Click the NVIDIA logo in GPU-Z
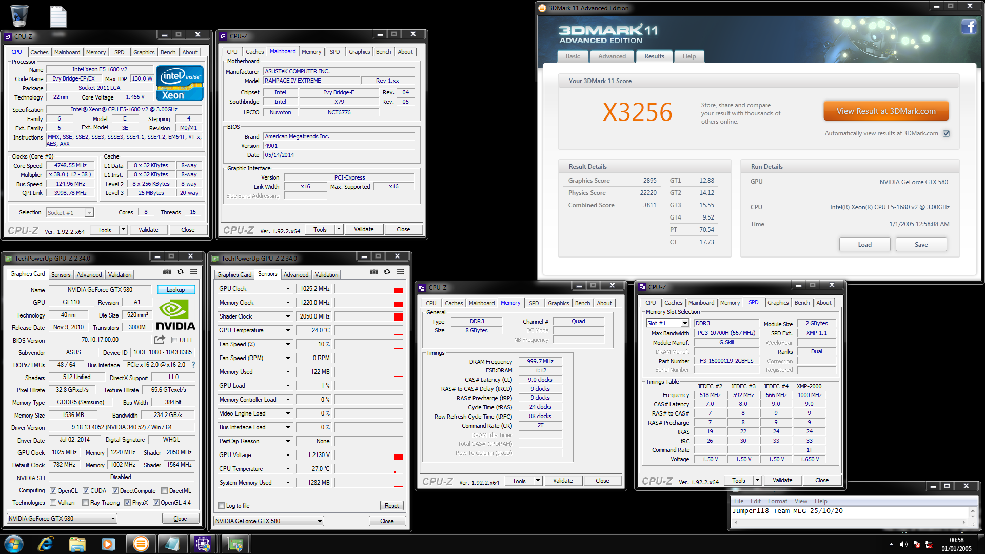 [175, 315]
